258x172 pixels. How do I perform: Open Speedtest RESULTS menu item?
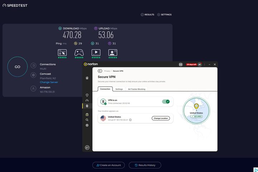(147, 15)
